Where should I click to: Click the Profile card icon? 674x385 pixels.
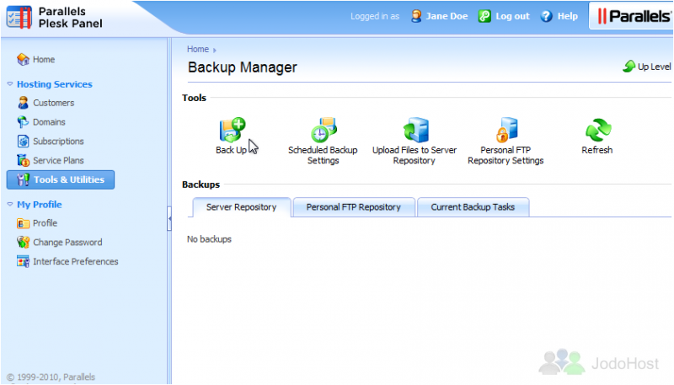pos(23,223)
